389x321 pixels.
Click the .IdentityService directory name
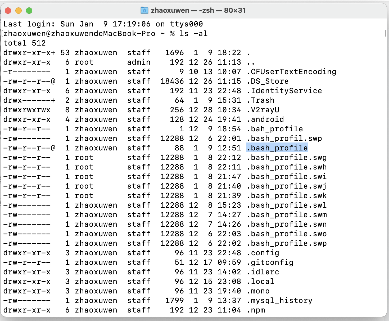pos(284,91)
